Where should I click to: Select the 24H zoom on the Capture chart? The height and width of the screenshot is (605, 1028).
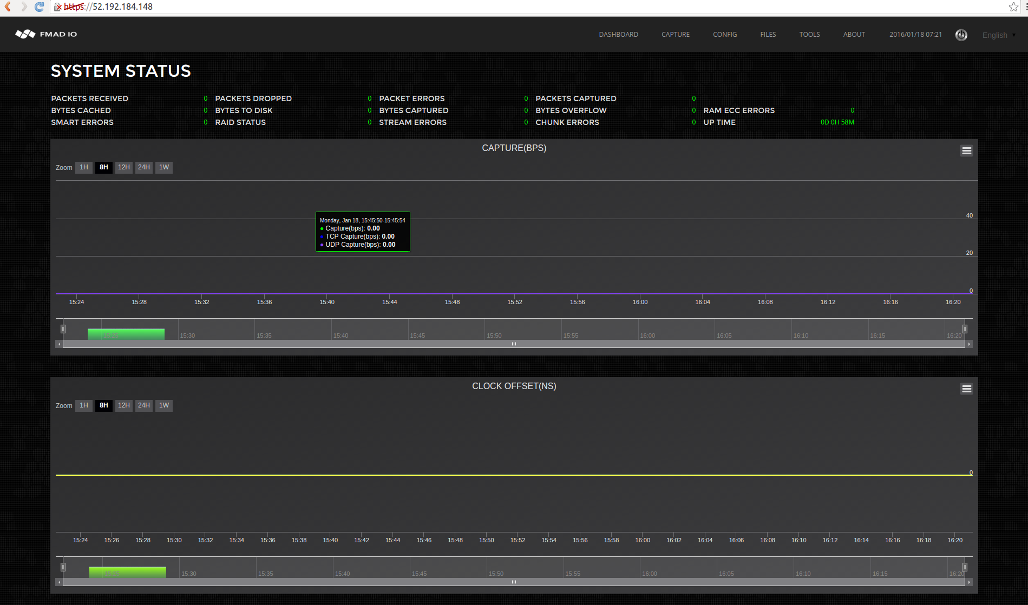pyautogui.click(x=143, y=167)
